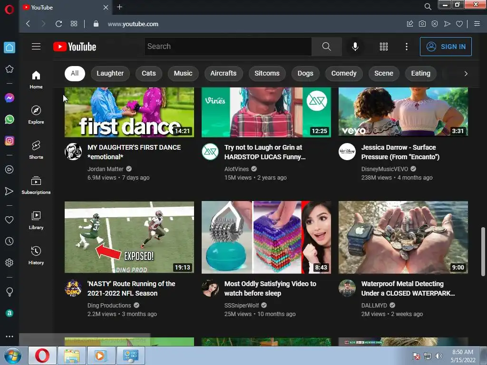The height and width of the screenshot is (365, 487).
Task: Click the lock site security icon
Action: pyautogui.click(x=96, y=24)
